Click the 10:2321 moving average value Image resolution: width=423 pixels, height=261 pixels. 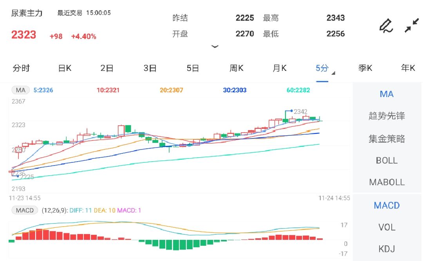108,90
